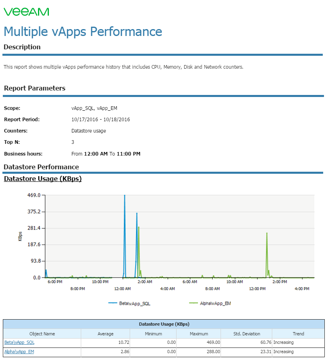The height and width of the screenshot is (358, 326).
Task: Select the scope value vApp_SQL, vApp_EM
Action: 94,108
